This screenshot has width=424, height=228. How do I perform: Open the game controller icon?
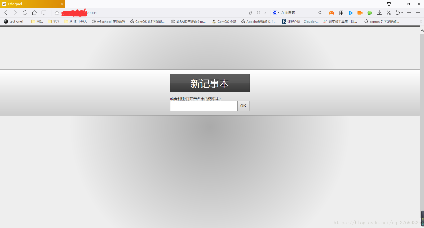pyautogui.click(x=331, y=13)
